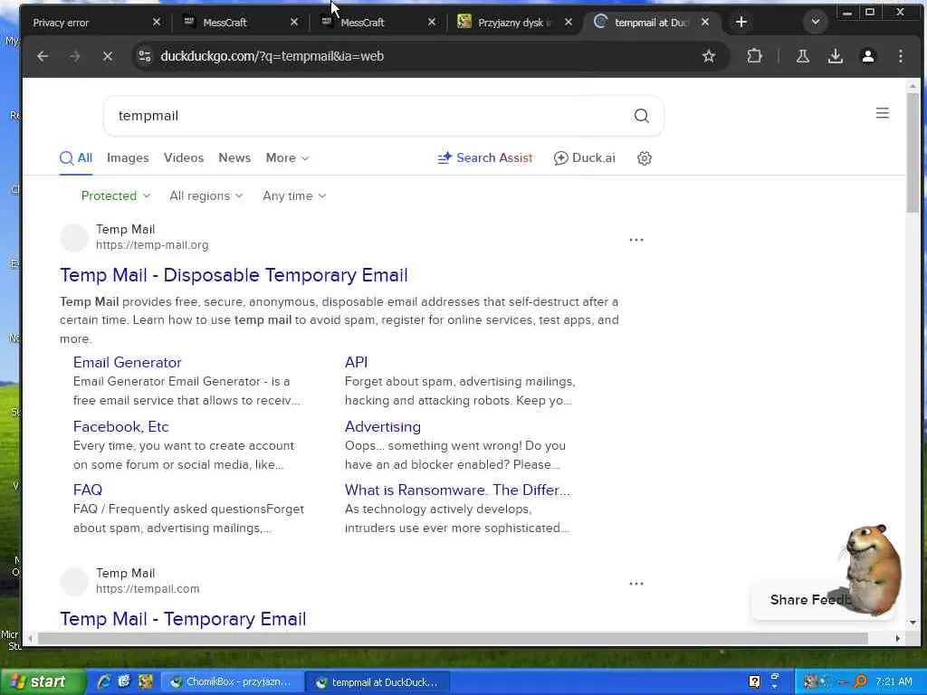Select tempmail at DuckDuck taskbar button
The height and width of the screenshot is (695, 927).
[x=377, y=682]
